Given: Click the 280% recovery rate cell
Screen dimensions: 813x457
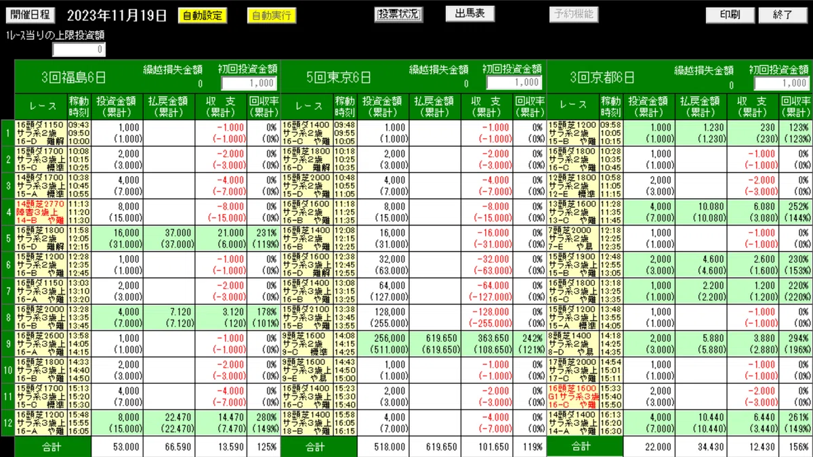Looking at the screenshot, I should [264, 423].
